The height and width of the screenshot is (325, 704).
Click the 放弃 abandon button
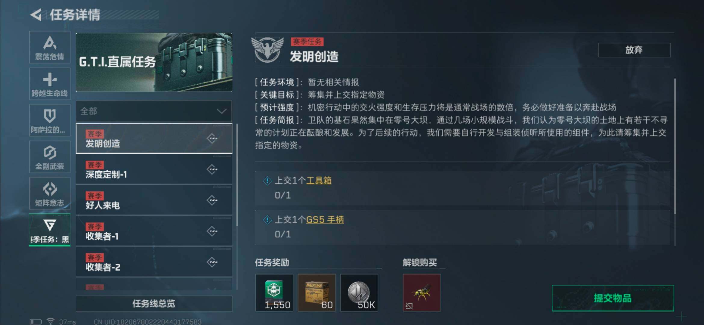point(634,50)
